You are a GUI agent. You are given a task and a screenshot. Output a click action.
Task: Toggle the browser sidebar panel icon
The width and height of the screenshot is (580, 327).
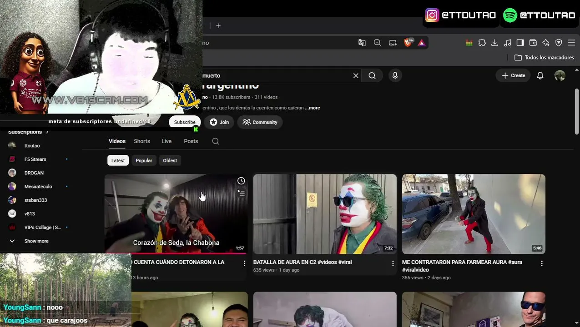tap(520, 43)
